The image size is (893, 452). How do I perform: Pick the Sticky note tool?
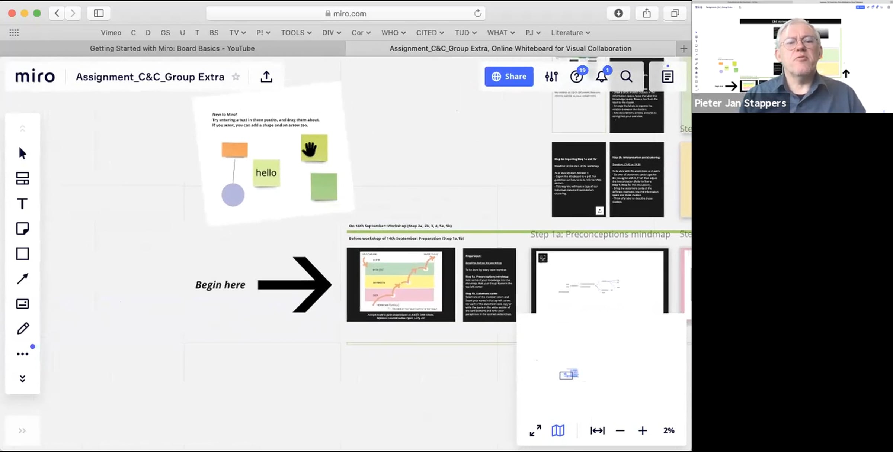pyautogui.click(x=22, y=229)
